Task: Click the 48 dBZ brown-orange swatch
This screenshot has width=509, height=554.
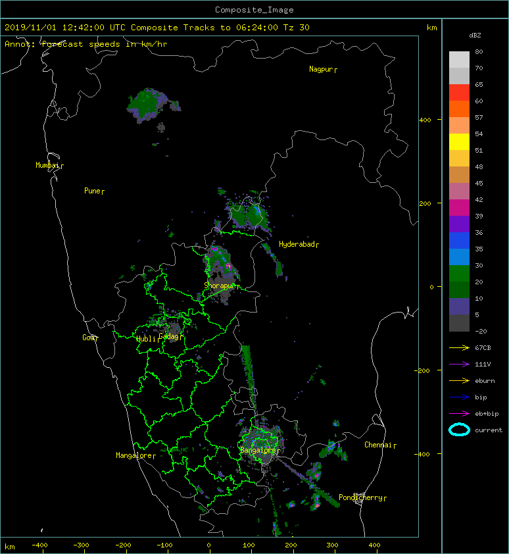Action: point(459,175)
